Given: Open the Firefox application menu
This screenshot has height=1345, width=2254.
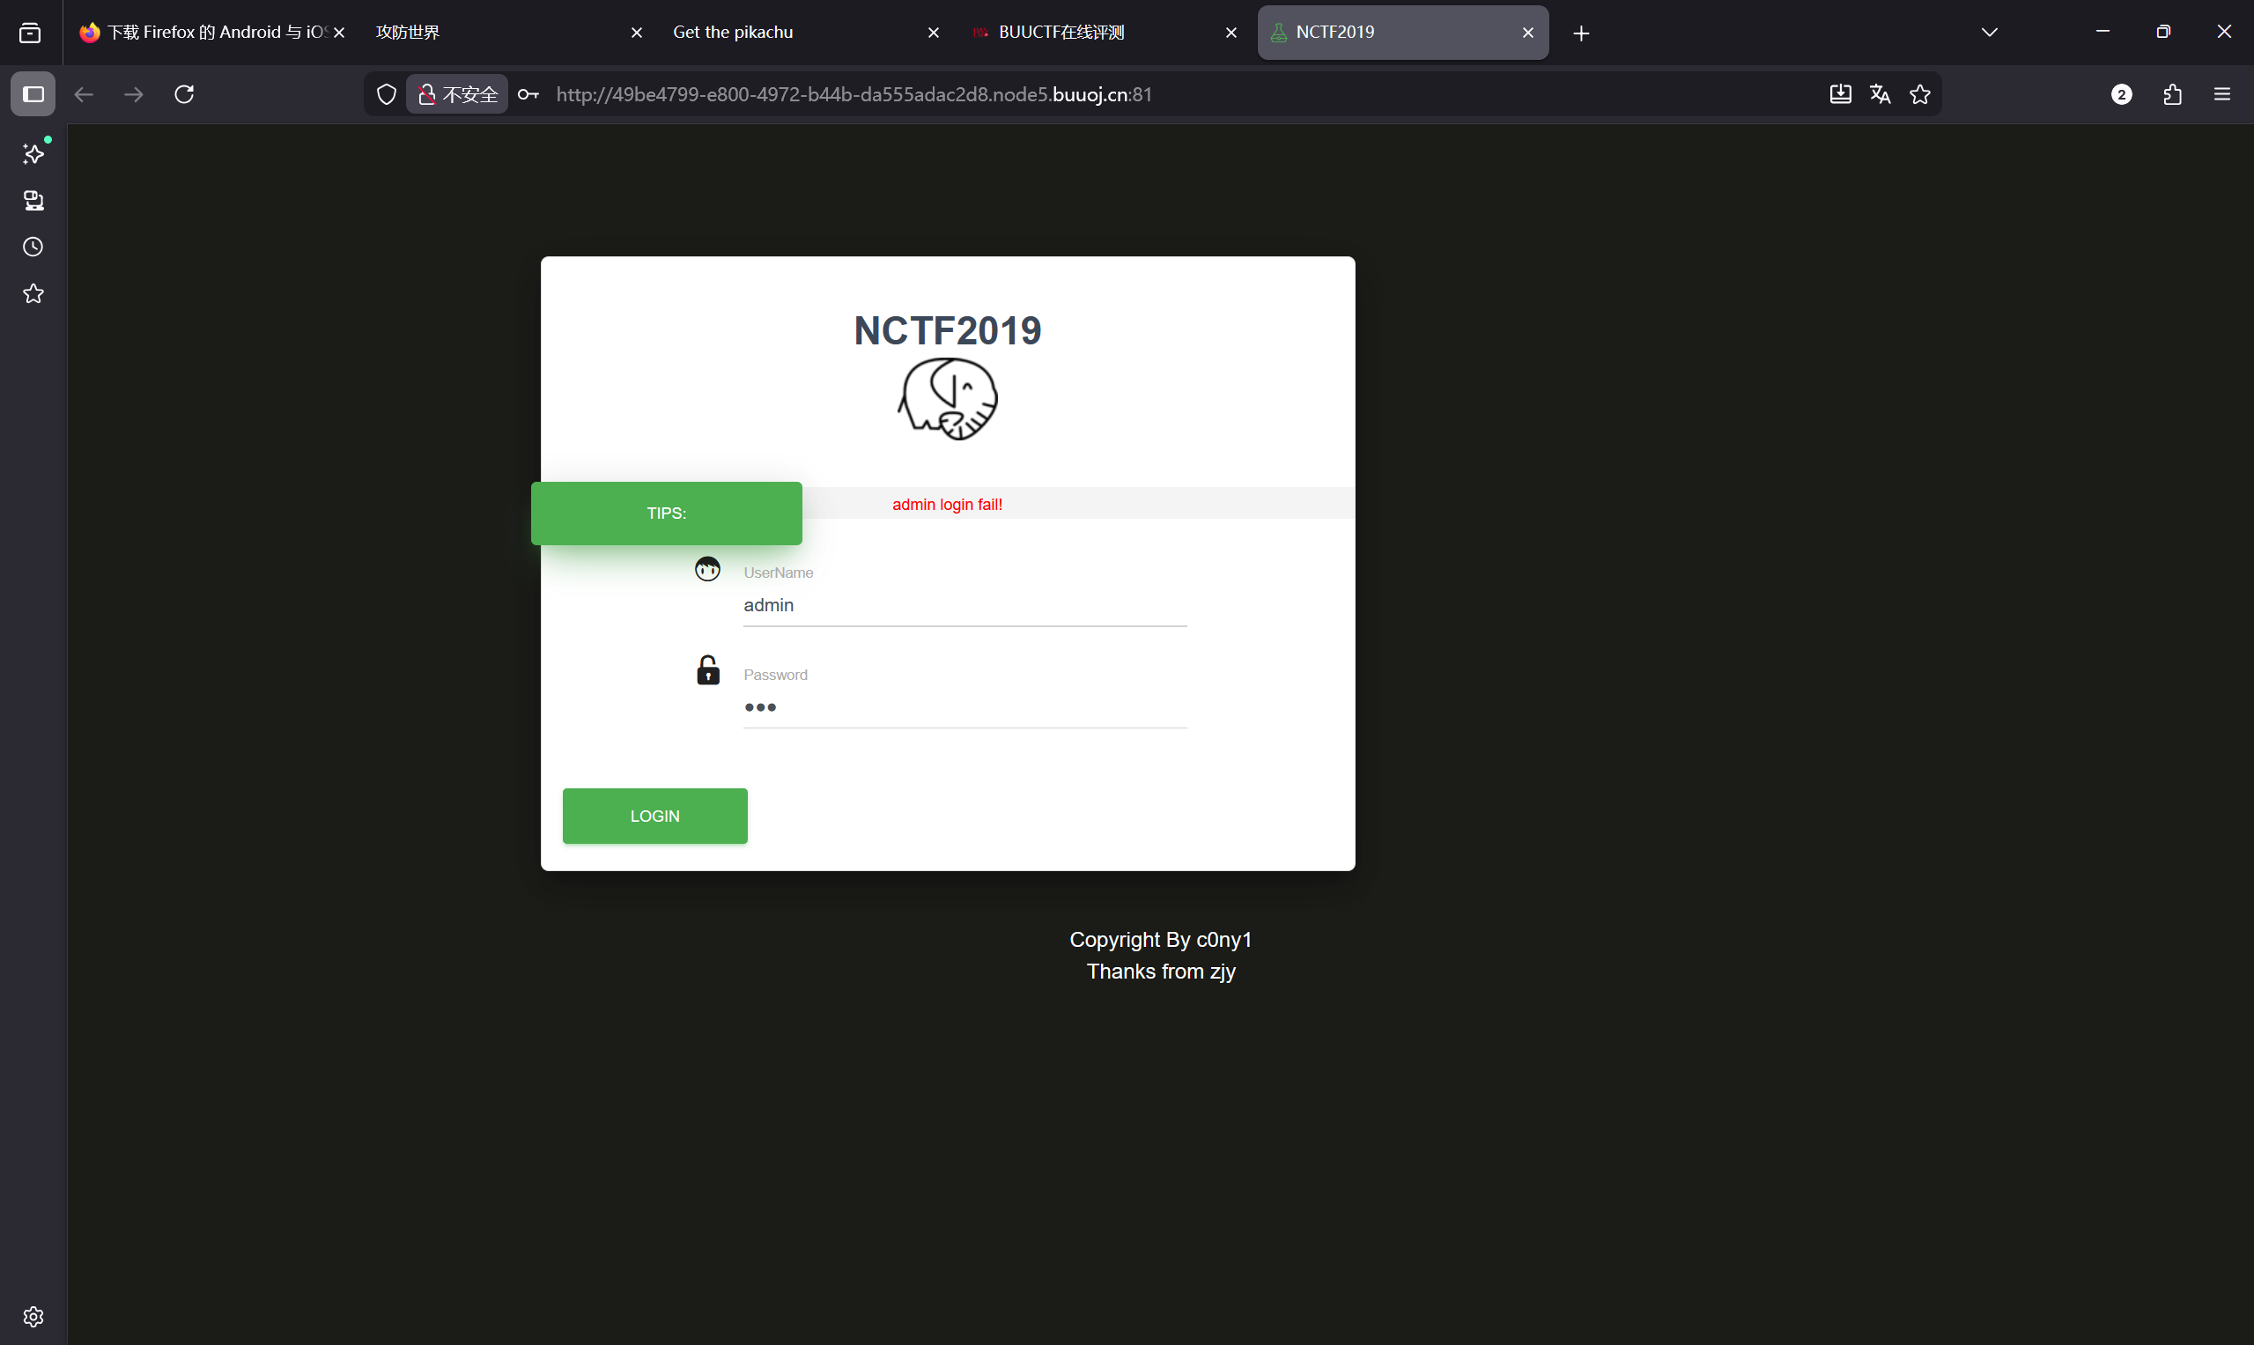Looking at the screenshot, I should point(2221,94).
